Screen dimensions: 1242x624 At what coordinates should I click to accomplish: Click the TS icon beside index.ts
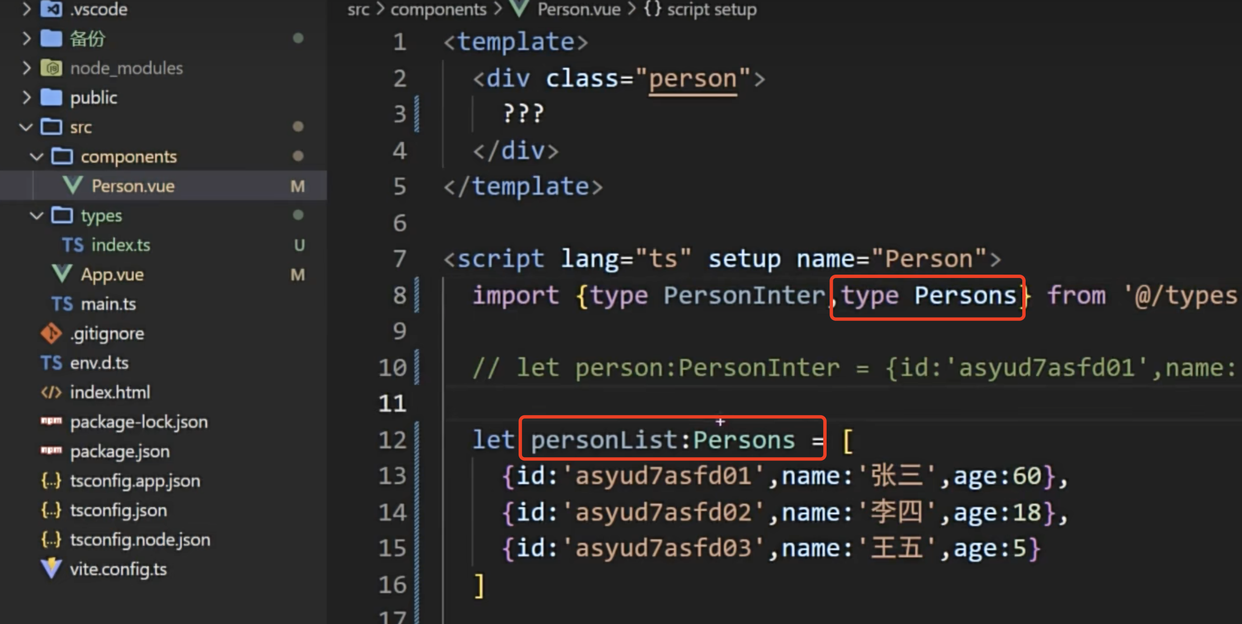click(x=73, y=245)
